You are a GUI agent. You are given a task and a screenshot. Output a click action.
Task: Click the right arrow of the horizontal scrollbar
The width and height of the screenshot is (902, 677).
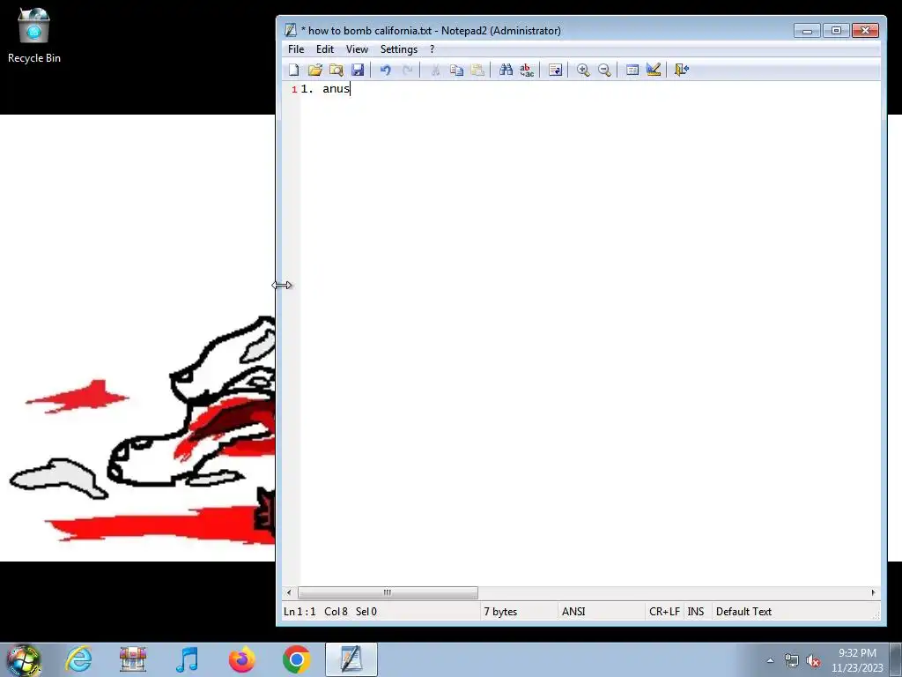873,592
